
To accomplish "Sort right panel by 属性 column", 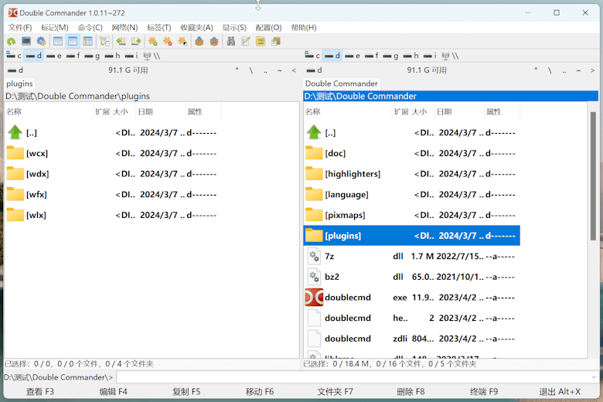I will tap(502, 112).
